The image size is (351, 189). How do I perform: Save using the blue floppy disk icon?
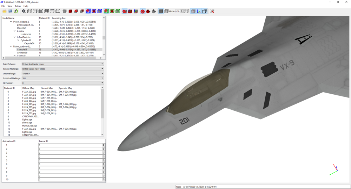coord(10,11)
